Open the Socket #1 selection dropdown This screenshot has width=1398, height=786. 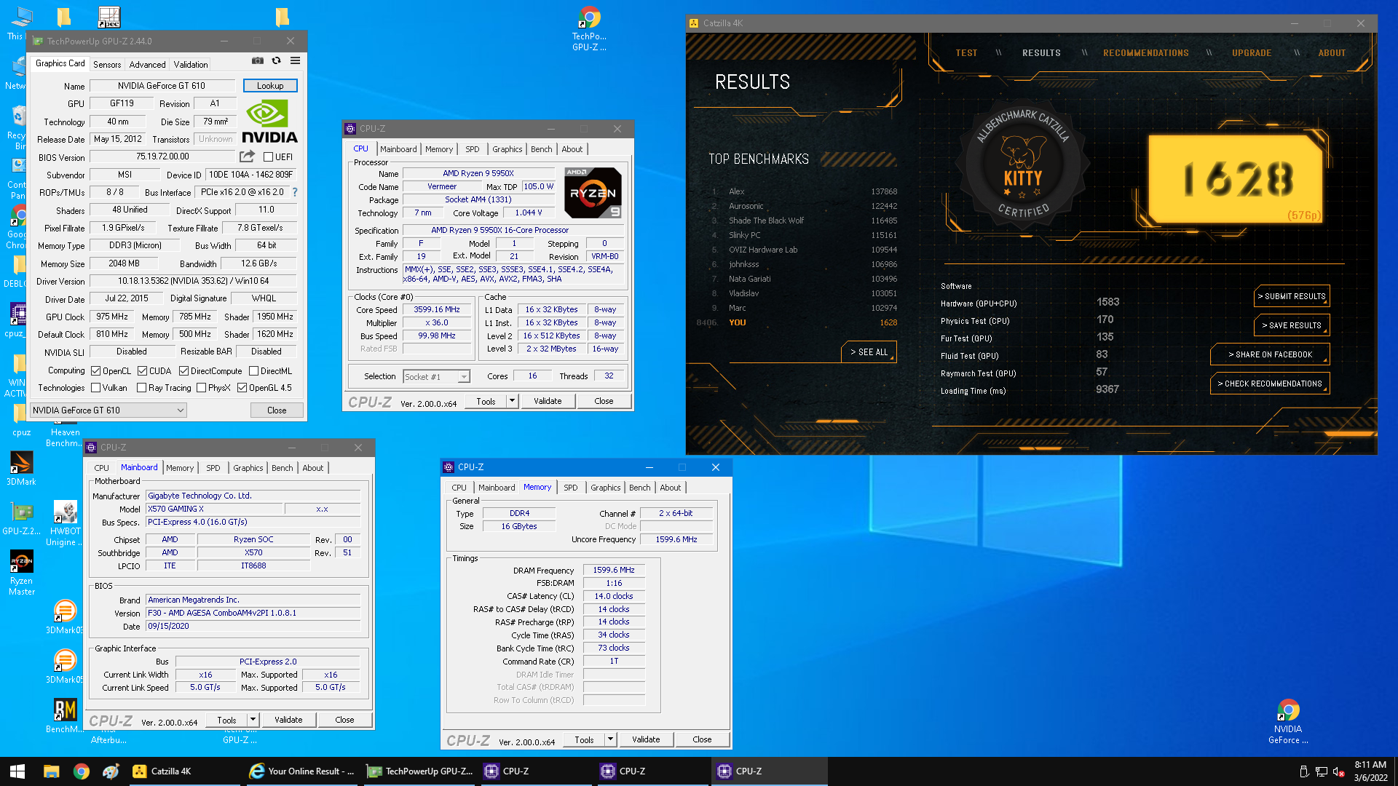coord(436,376)
